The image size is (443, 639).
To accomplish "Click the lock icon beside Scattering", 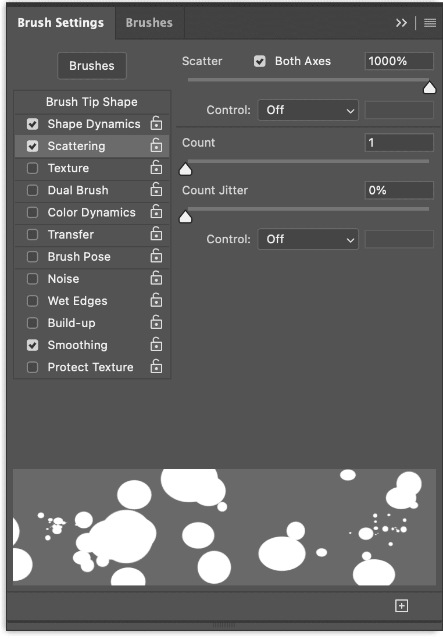I will 156,146.
